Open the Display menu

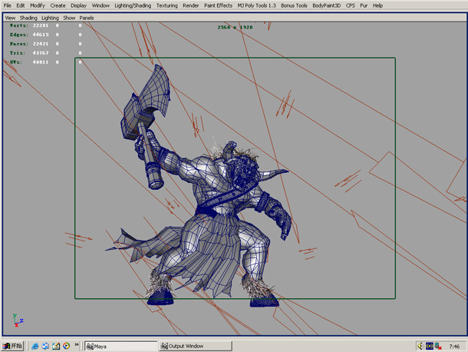[x=78, y=5]
